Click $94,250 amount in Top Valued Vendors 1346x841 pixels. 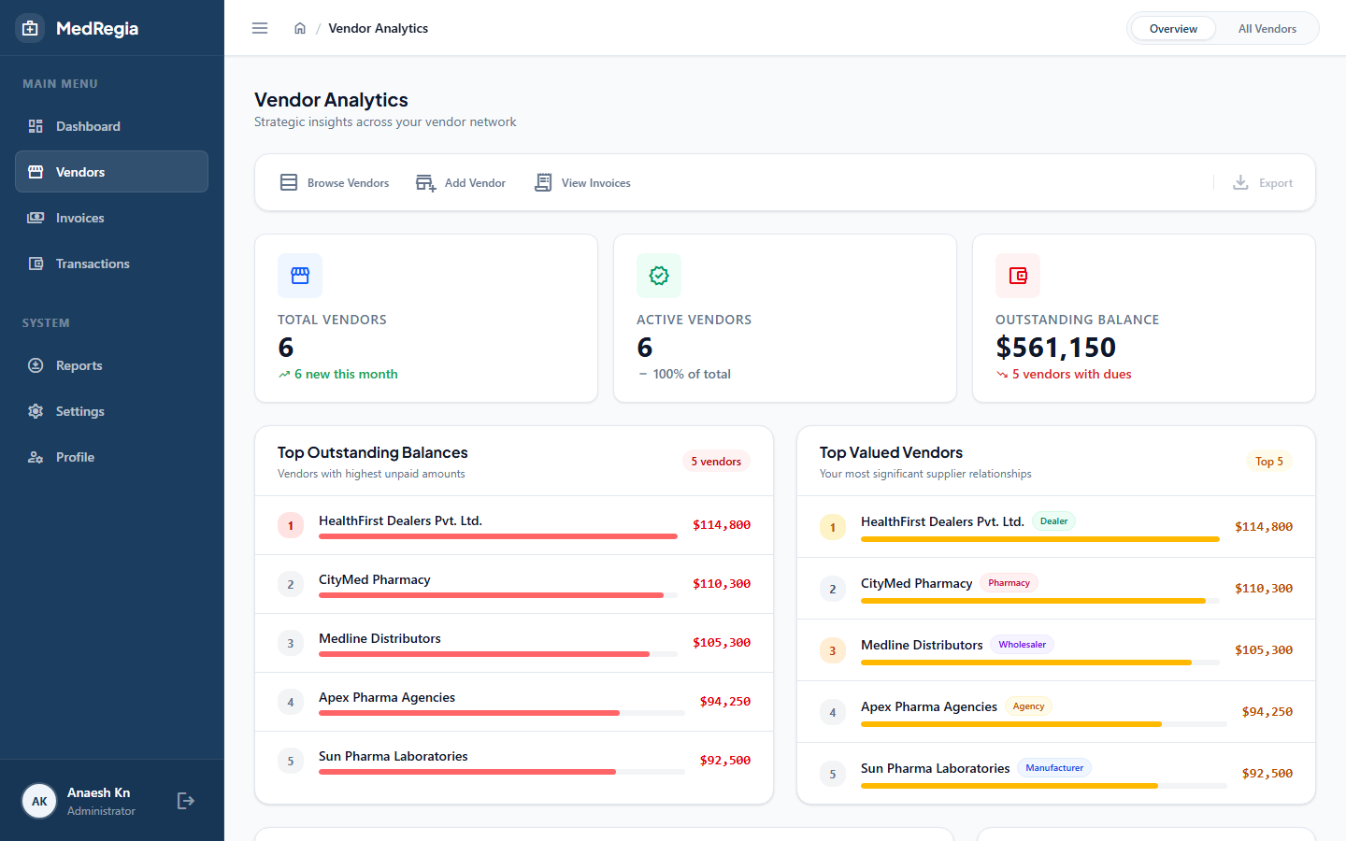1267,712
